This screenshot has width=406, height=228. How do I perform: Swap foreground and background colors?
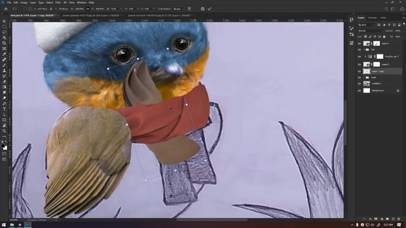click(x=6, y=142)
